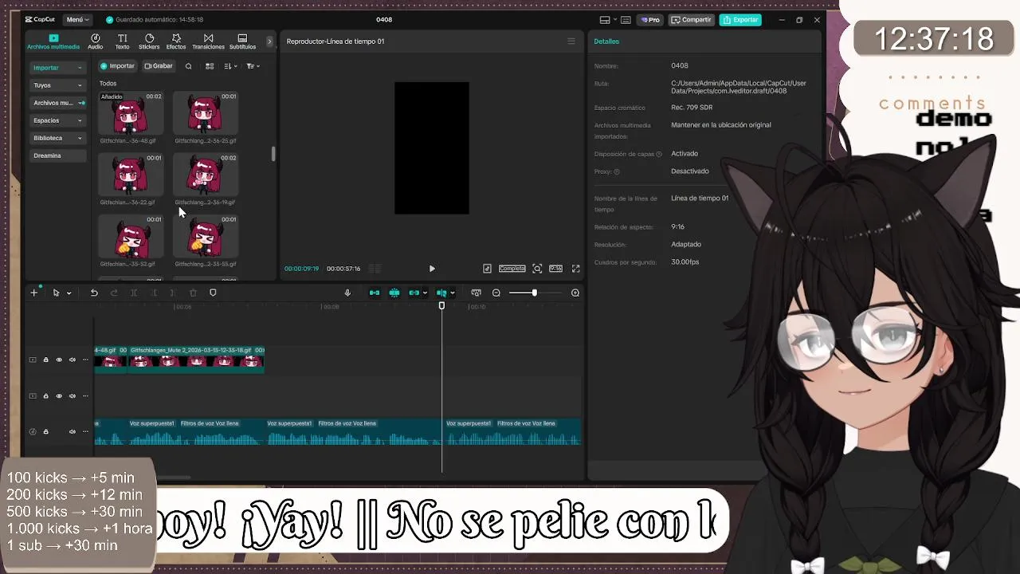The image size is (1020, 574).
Task: Click the Completa quality button in player
Action: (512, 269)
